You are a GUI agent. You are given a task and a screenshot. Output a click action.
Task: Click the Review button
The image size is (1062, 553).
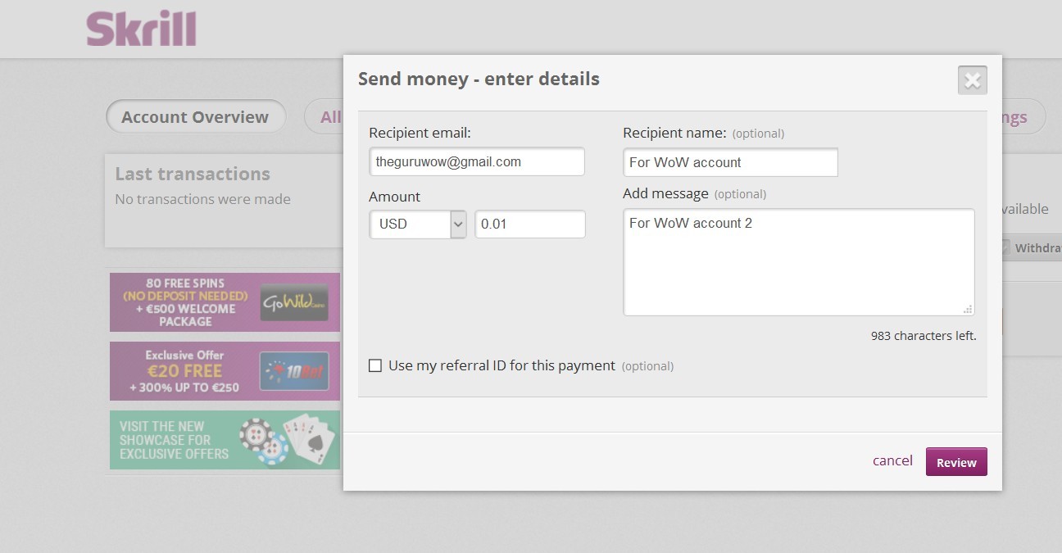[956, 462]
